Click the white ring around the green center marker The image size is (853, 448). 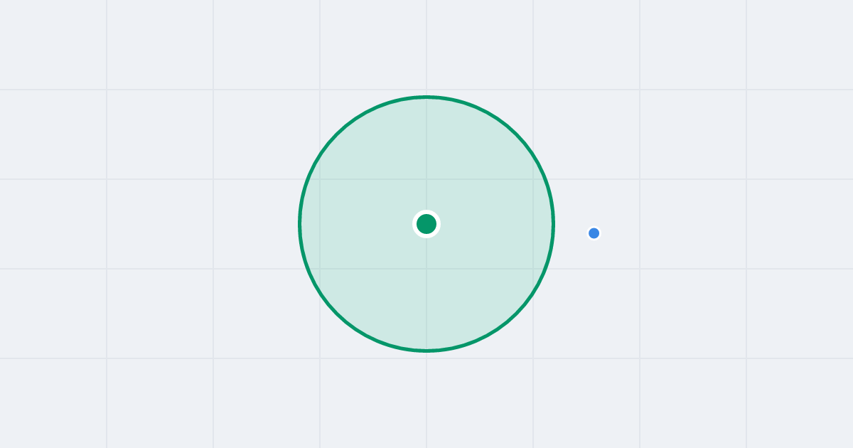pos(426,212)
